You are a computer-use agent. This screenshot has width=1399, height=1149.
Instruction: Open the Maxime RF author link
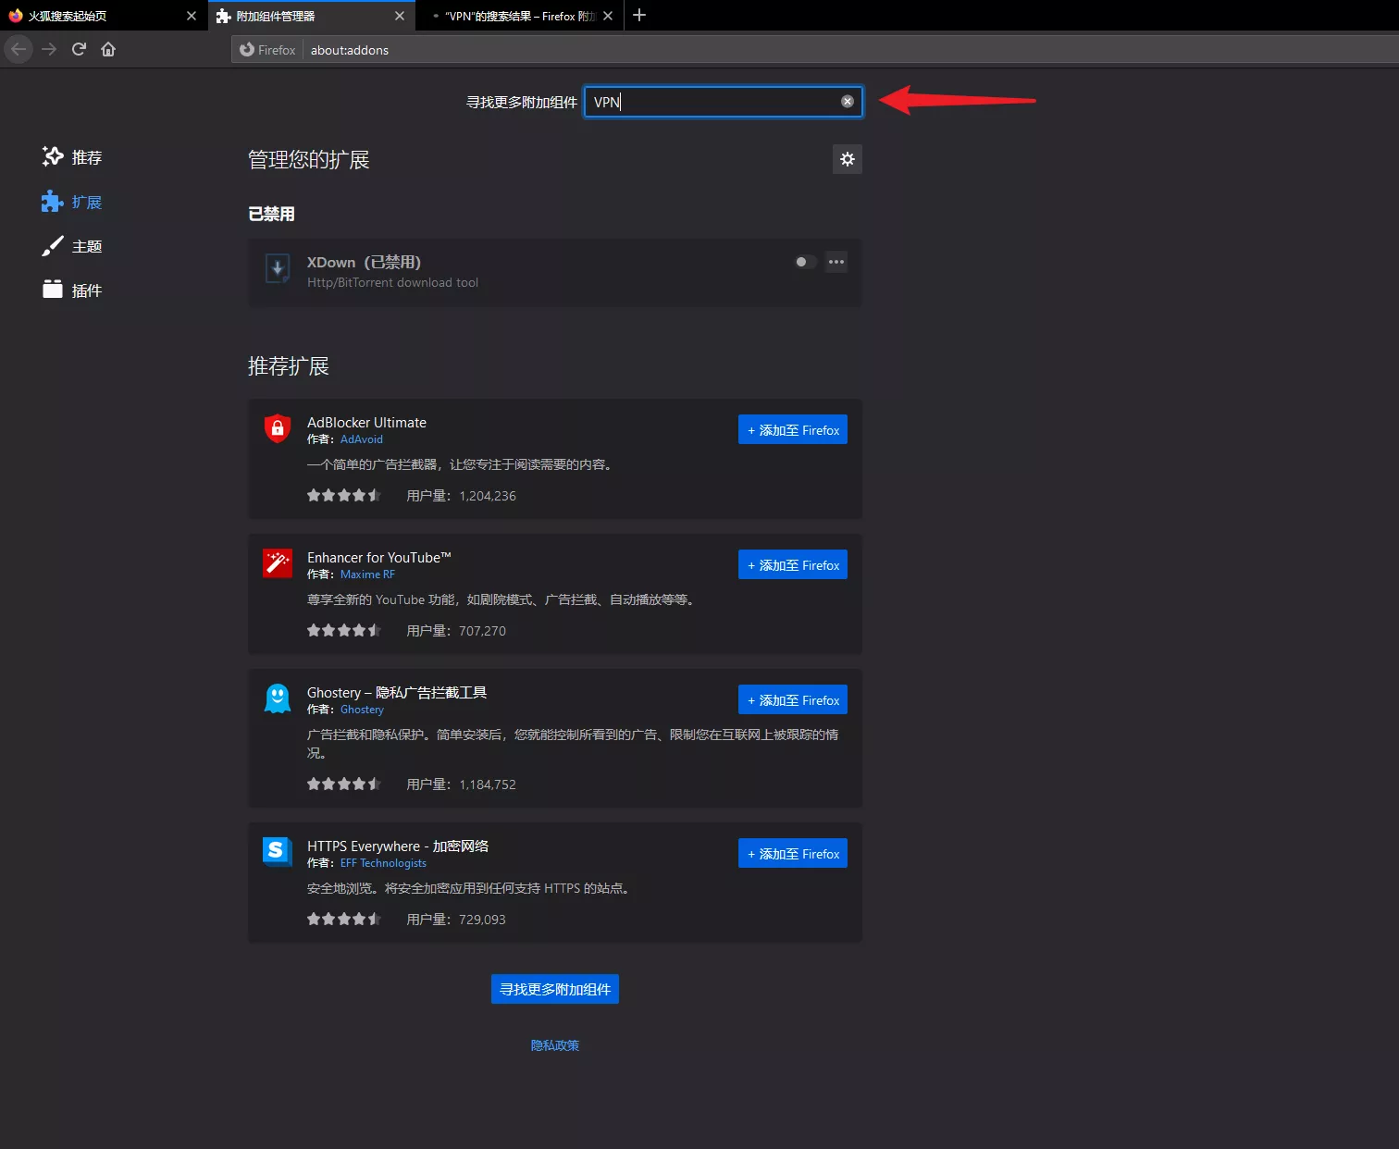point(367,574)
